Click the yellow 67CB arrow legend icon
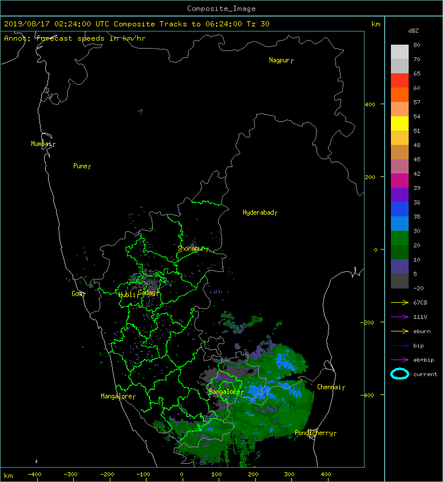443x482 pixels. 400,302
